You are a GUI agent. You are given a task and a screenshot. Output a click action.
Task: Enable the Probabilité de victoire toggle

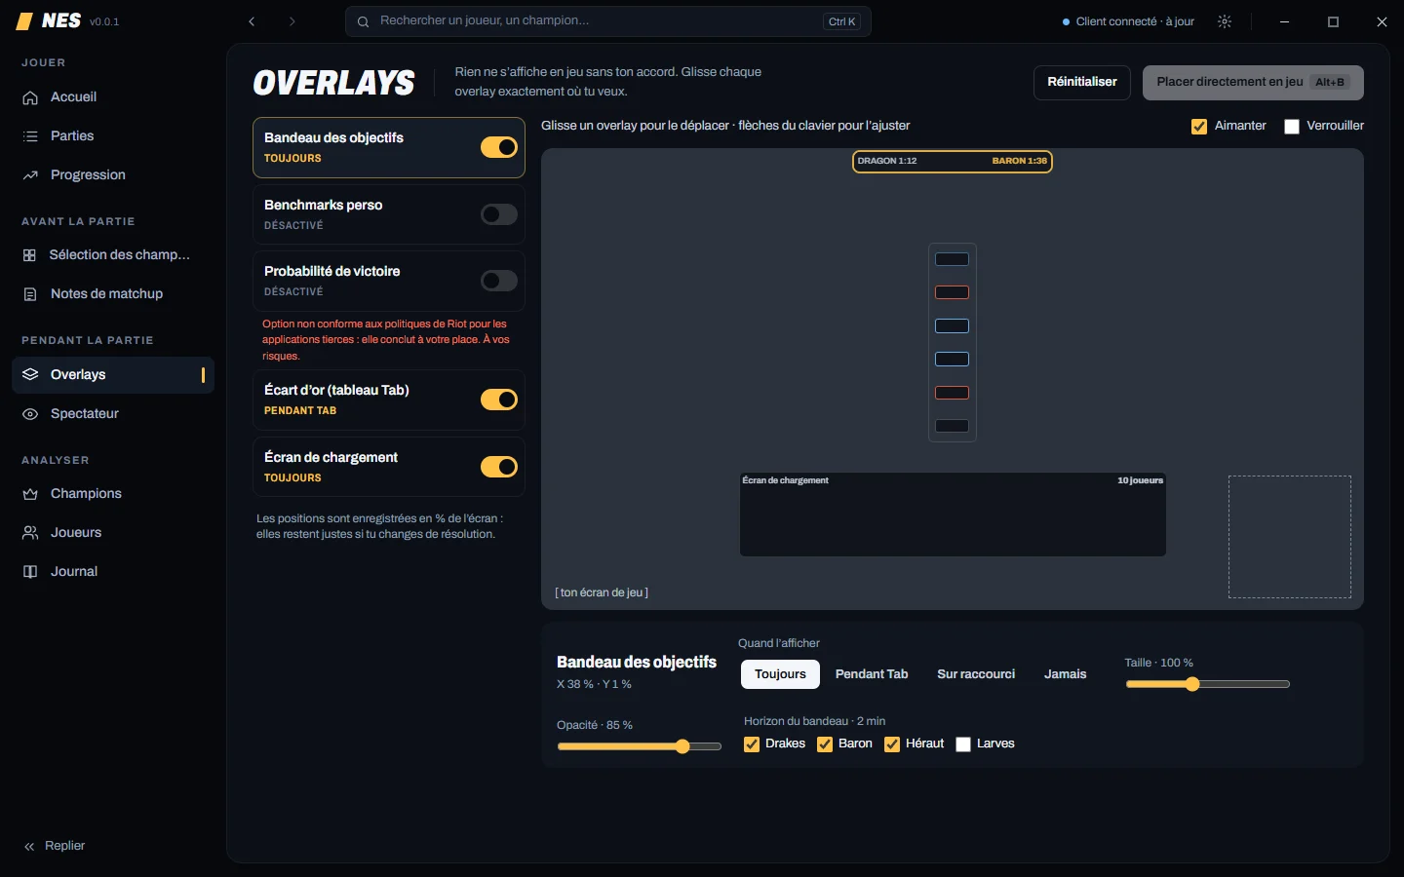(499, 281)
